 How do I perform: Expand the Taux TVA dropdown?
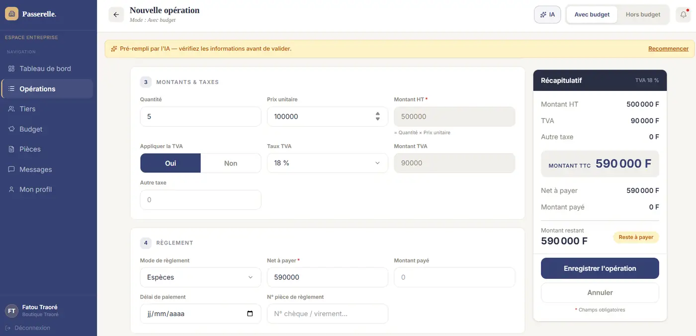pyautogui.click(x=328, y=163)
